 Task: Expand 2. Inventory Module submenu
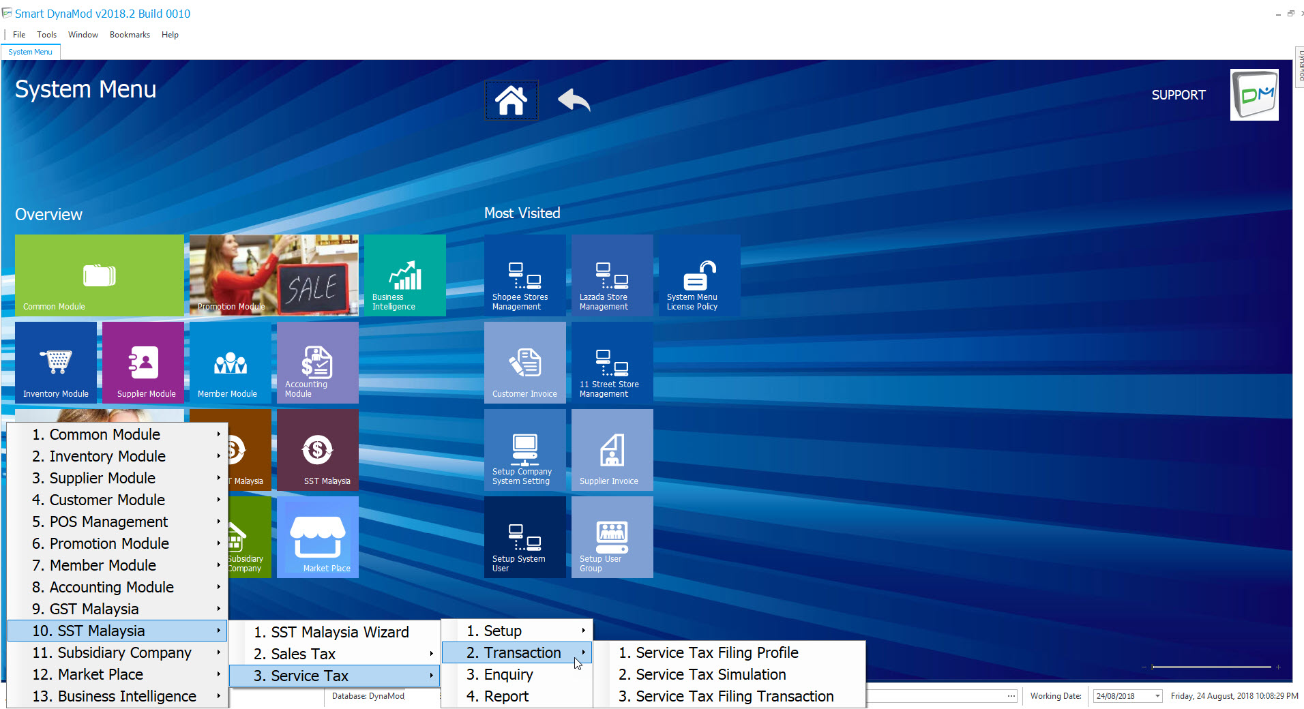coord(117,456)
